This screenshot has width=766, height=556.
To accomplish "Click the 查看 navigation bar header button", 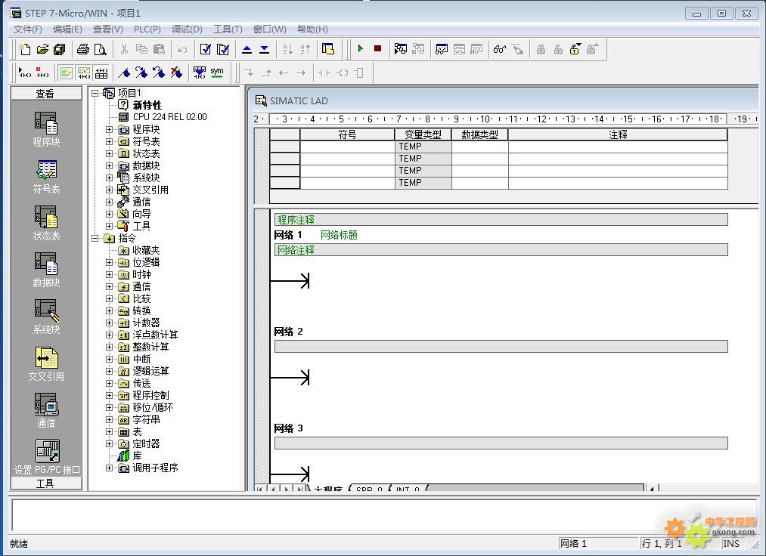I will [x=46, y=93].
